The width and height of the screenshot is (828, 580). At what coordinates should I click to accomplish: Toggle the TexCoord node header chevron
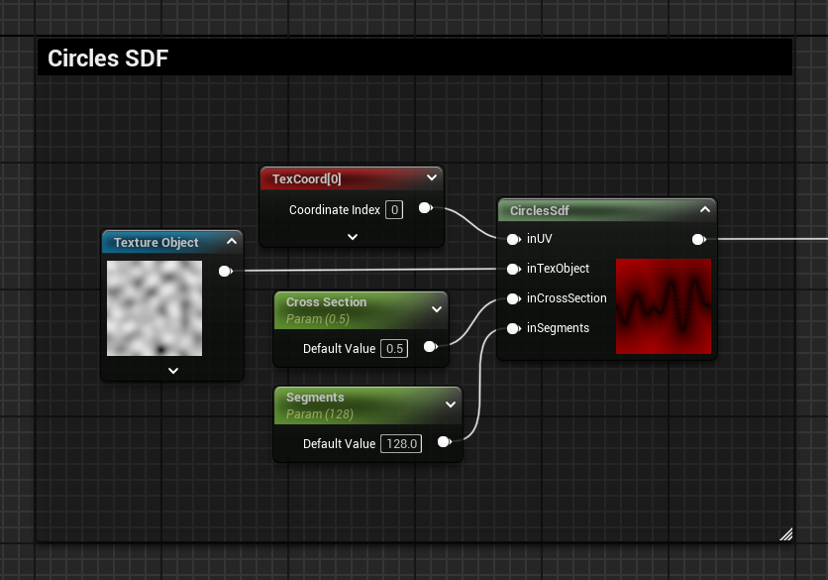pos(431,178)
